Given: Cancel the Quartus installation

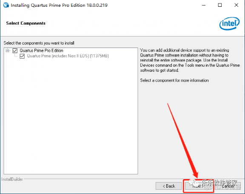Looking at the screenshot, I should (x=228, y=186).
